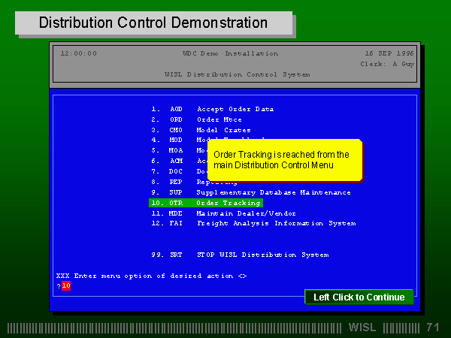The height and width of the screenshot is (338, 451).
Task: Click the Left Click to Continue button
Action: (359, 297)
